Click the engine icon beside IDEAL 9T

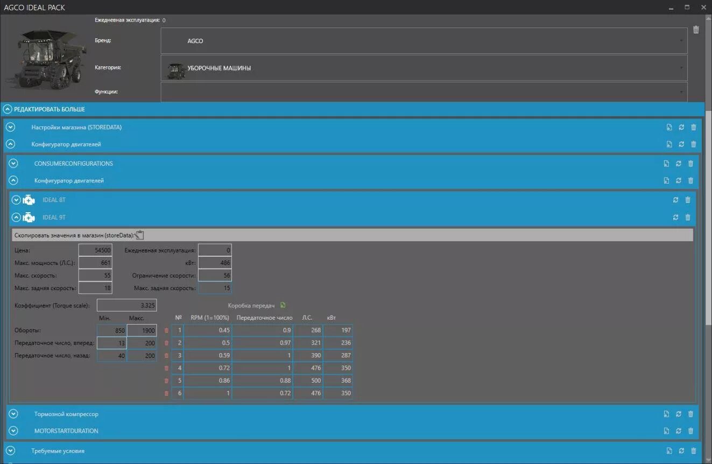[29, 217]
